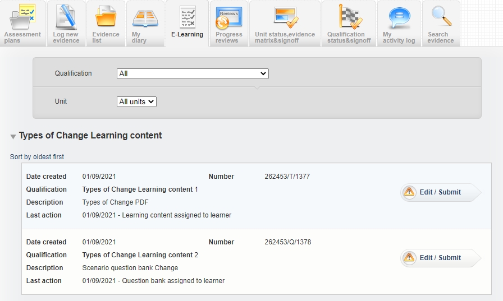Click Question bank assigned to learner text
503x301 pixels.
pos(173,281)
